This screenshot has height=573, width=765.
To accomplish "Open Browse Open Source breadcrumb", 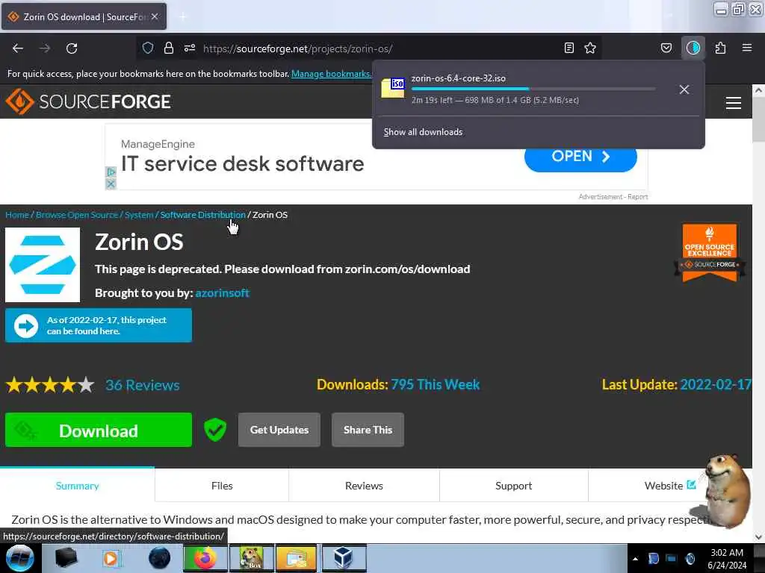I will pyautogui.click(x=77, y=215).
